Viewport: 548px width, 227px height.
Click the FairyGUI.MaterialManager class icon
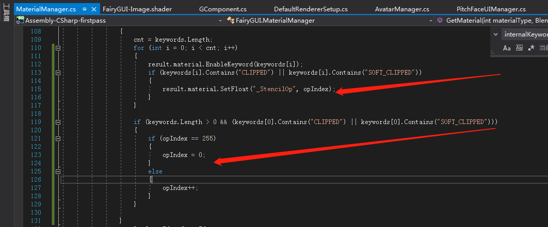(231, 21)
